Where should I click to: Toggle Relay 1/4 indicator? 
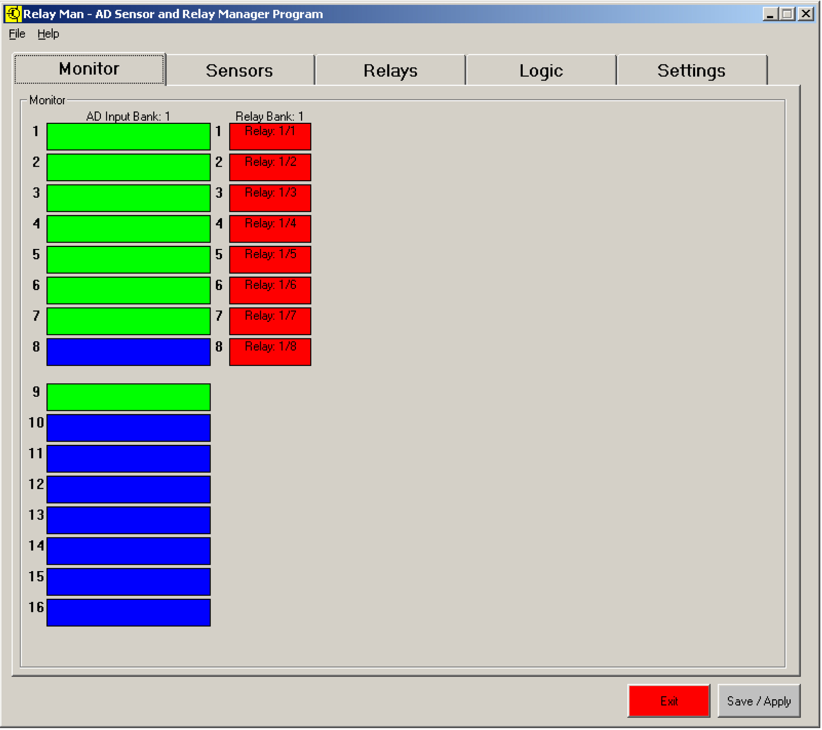[270, 229]
